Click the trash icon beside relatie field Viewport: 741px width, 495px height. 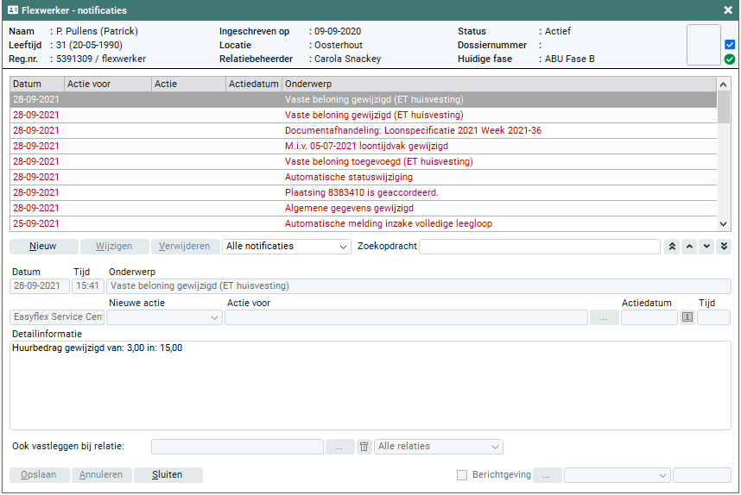click(364, 447)
